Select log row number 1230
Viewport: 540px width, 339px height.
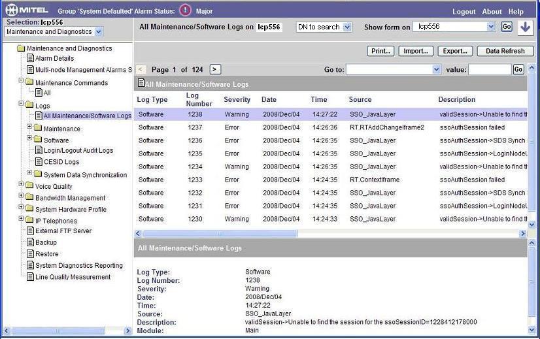point(331,219)
